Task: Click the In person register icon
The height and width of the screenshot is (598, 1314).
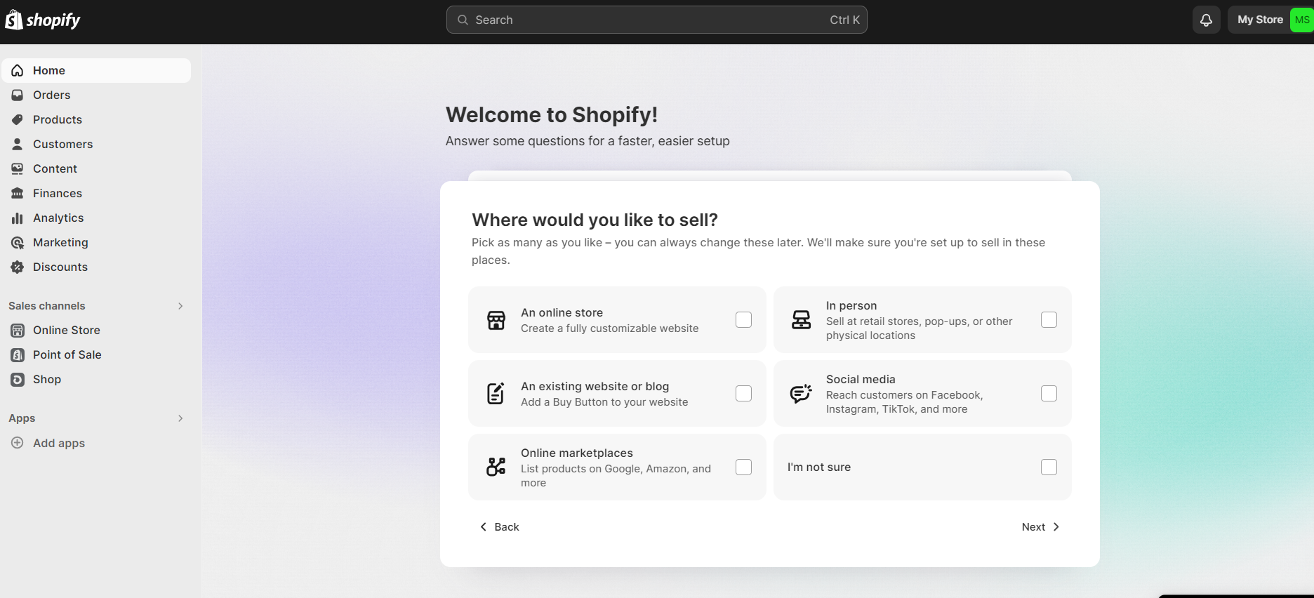Action: pyautogui.click(x=802, y=320)
